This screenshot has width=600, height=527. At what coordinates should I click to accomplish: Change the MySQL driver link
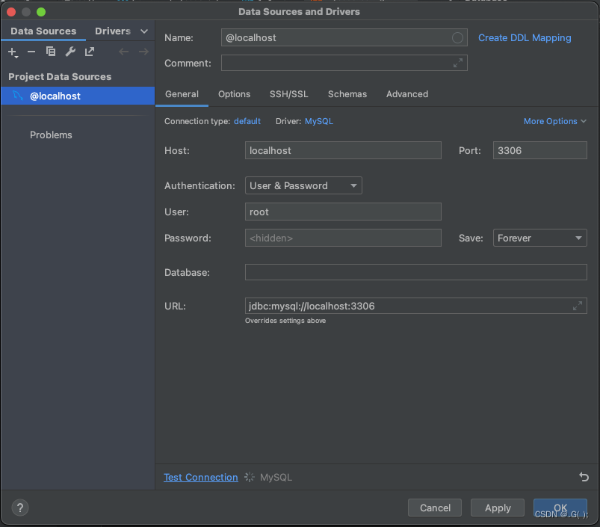[319, 121]
